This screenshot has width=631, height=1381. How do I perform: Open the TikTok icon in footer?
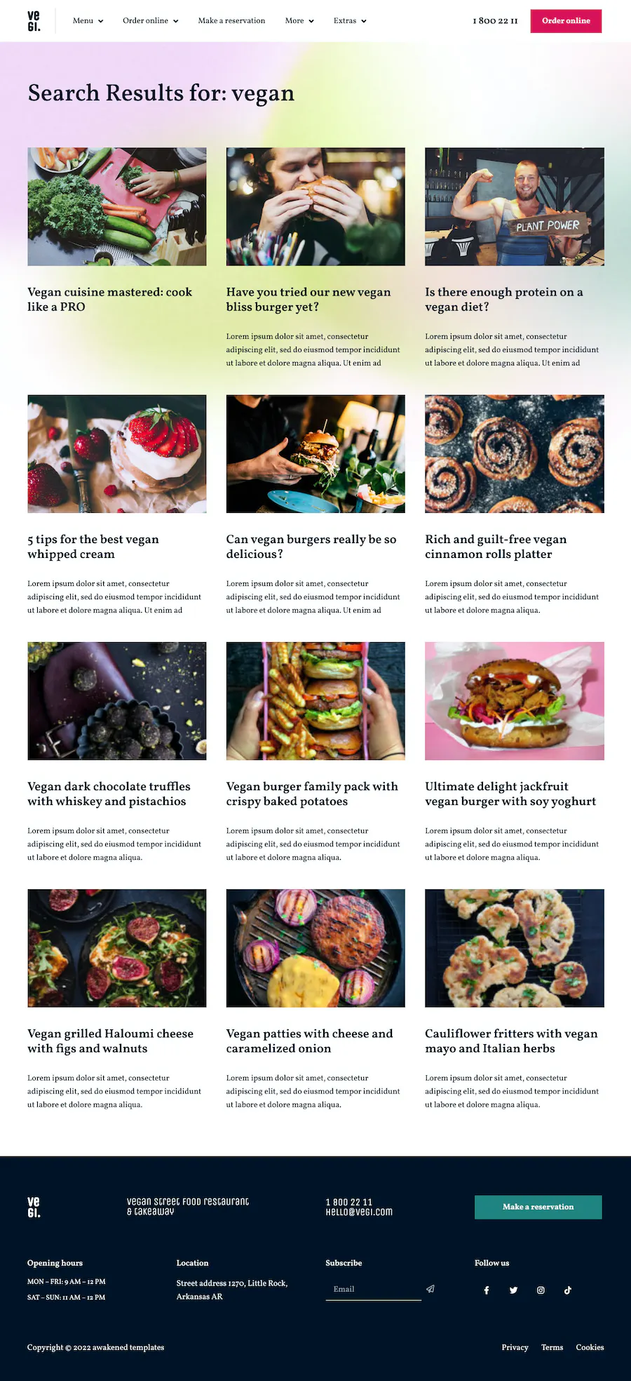(567, 1290)
